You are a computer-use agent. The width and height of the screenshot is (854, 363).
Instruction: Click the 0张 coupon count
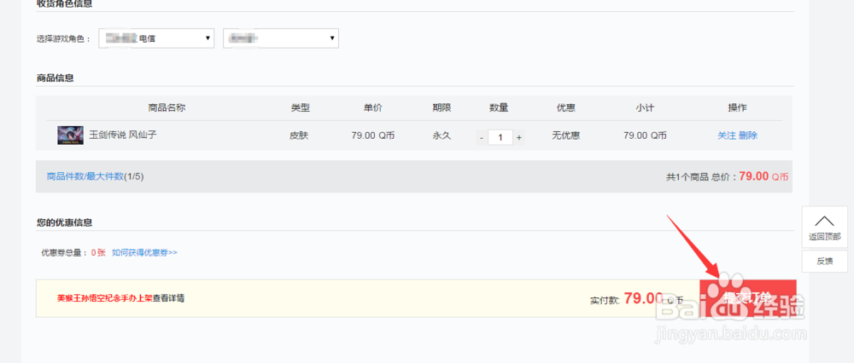tap(98, 252)
